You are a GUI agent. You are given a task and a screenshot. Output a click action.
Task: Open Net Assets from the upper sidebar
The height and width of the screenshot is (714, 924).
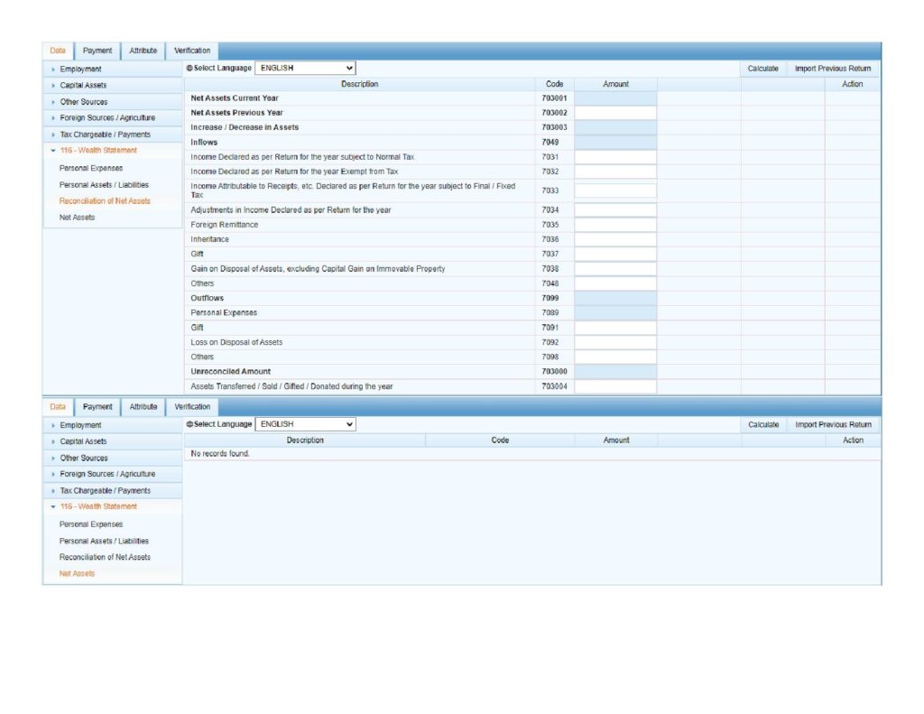[x=77, y=218]
